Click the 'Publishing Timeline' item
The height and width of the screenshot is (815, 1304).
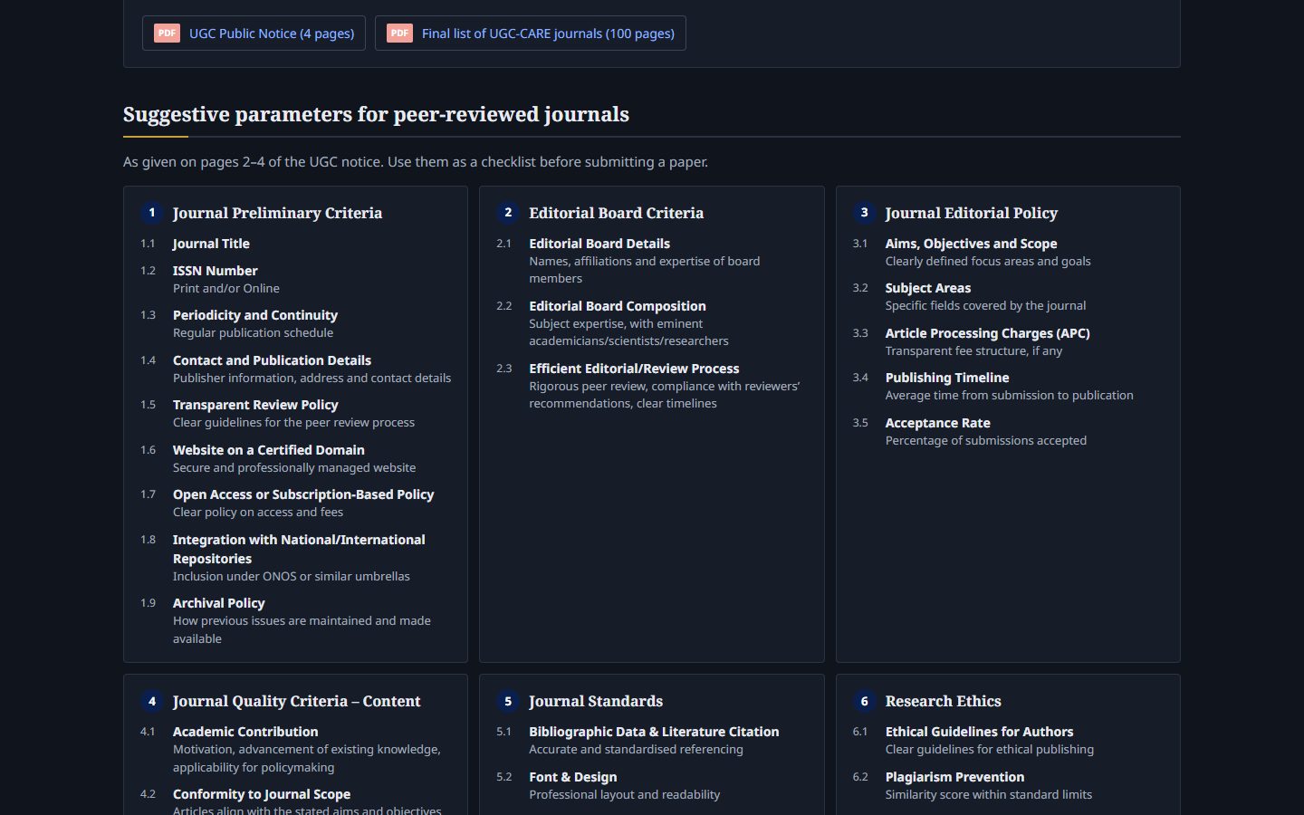[x=947, y=378]
